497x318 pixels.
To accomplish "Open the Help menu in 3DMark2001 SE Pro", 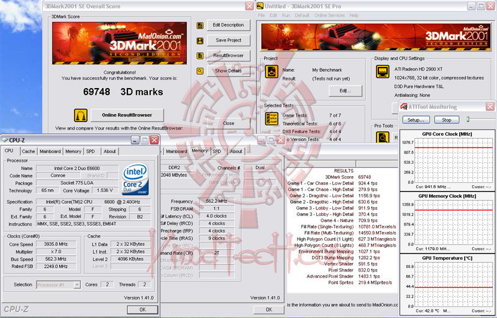I will click(354, 15).
